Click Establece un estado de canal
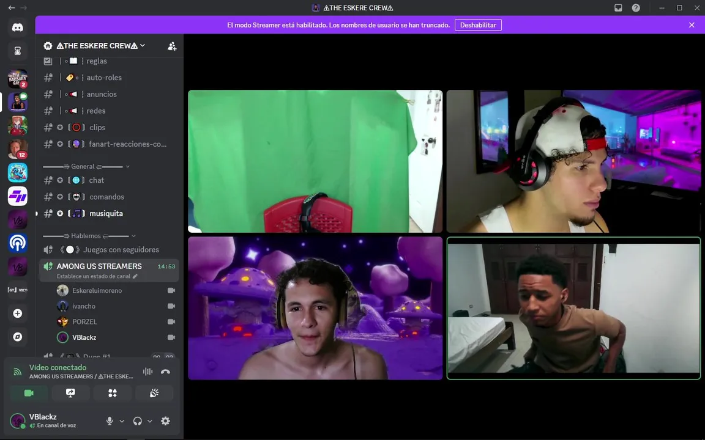The width and height of the screenshot is (705, 440). (x=94, y=276)
